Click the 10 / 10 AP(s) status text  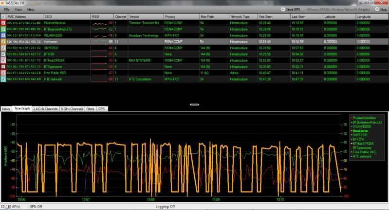pos(10,207)
